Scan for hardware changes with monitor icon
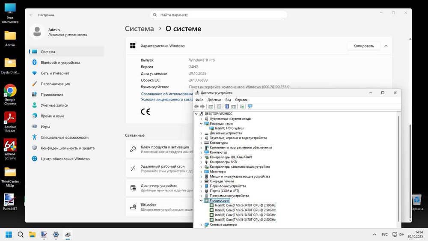 (x=250, y=107)
